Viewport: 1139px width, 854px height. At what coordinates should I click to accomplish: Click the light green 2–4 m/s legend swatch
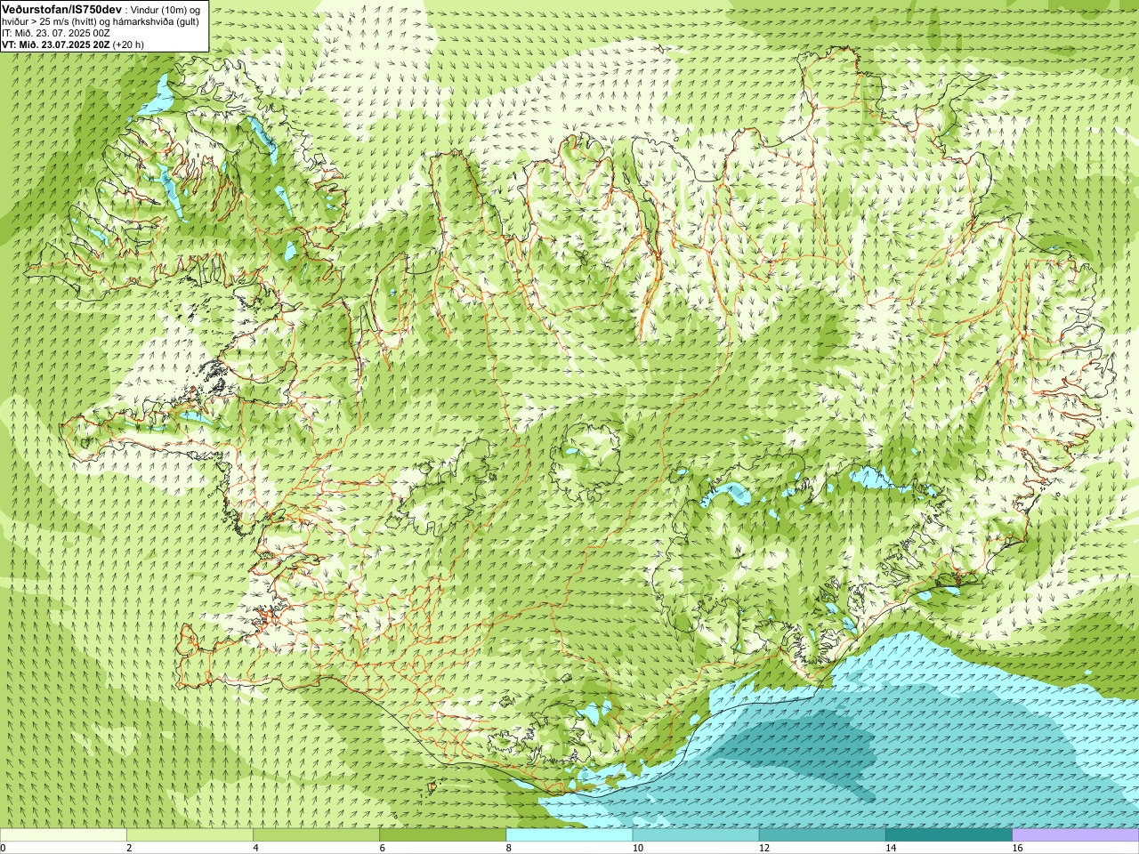pyautogui.click(x=190, y=834)
